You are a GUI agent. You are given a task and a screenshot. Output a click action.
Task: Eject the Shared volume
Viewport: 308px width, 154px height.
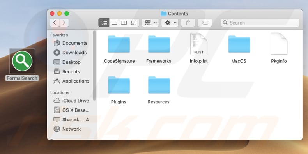87,119
